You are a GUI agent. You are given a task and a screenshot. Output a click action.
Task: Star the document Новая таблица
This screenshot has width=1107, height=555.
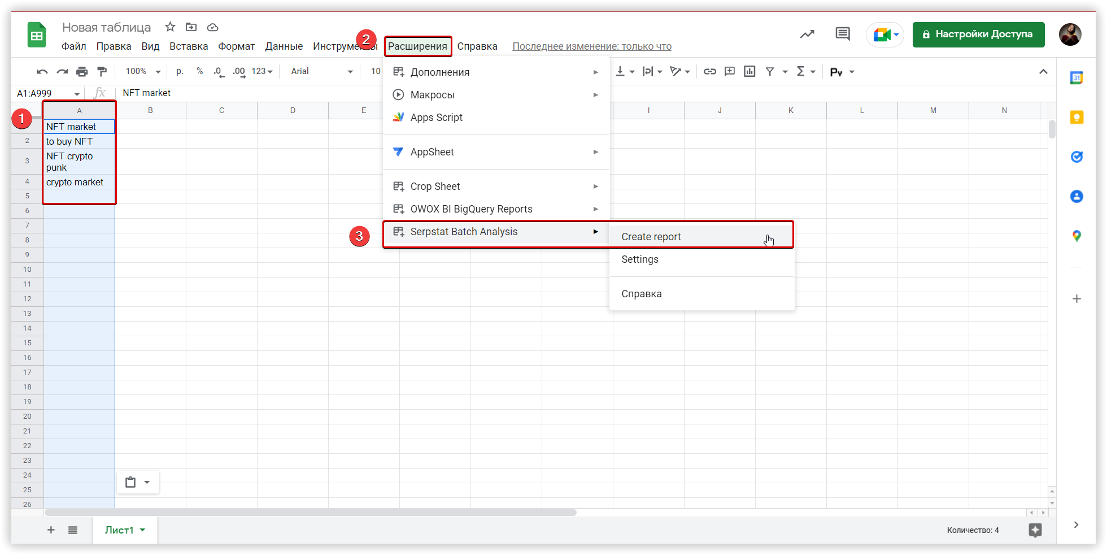click(170, 27)
